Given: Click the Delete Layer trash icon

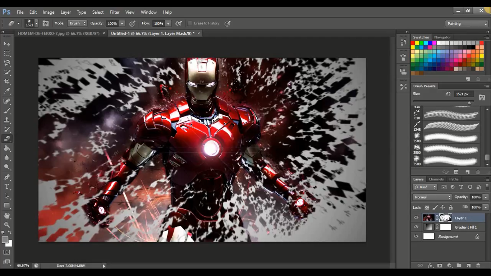Looking at the screenshot, I should click(x=479, y=265).
